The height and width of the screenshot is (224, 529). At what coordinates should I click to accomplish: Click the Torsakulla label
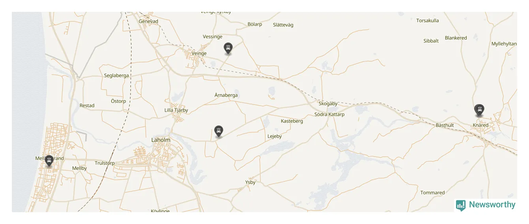(x=428, y=21)
